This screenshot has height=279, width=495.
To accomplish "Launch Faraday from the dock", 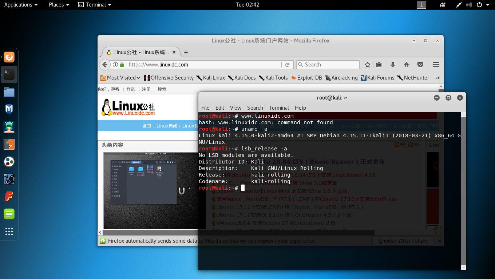I will pos(9,197).
